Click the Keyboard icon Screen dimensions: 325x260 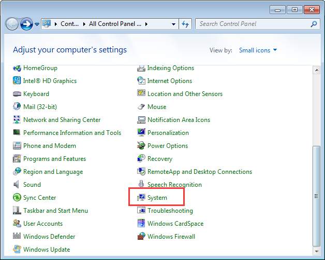pos(17,94)
